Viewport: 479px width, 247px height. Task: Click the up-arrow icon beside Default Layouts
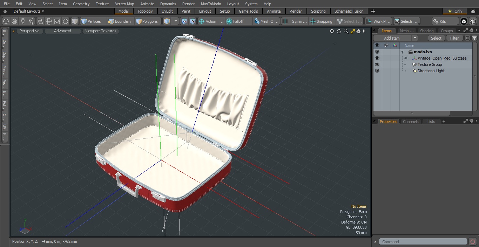click(5, 11)
